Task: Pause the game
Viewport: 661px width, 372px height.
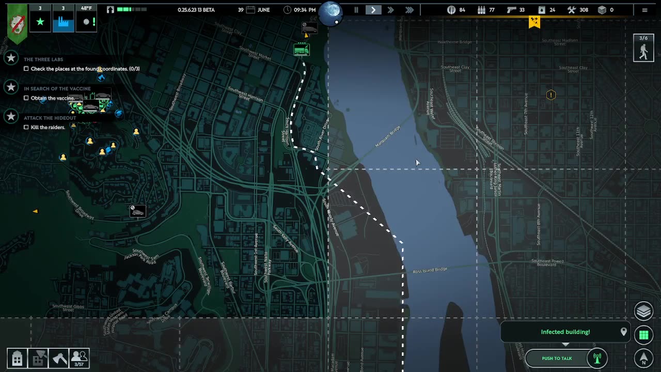Action: [356, 10]
